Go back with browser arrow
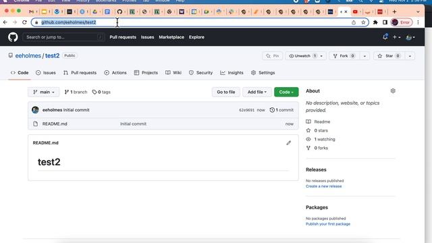The height and width of the screenshot is (243, 432). pyautogui.click(x=5, y=22)
